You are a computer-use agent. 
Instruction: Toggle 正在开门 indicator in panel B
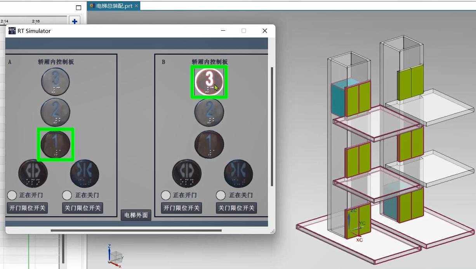pos(166,195)
